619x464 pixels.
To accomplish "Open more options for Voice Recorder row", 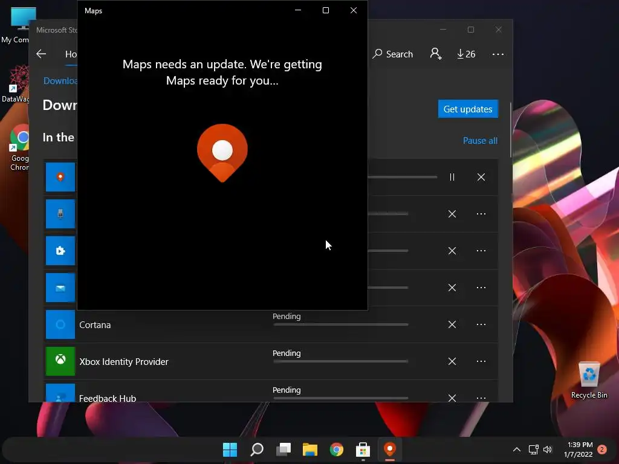I will coord(481,214).
